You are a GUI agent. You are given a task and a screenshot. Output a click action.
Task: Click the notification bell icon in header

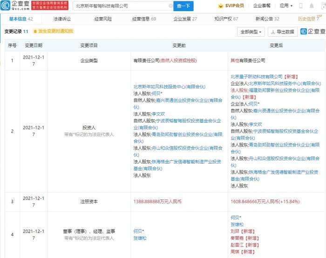pos(312,6)
